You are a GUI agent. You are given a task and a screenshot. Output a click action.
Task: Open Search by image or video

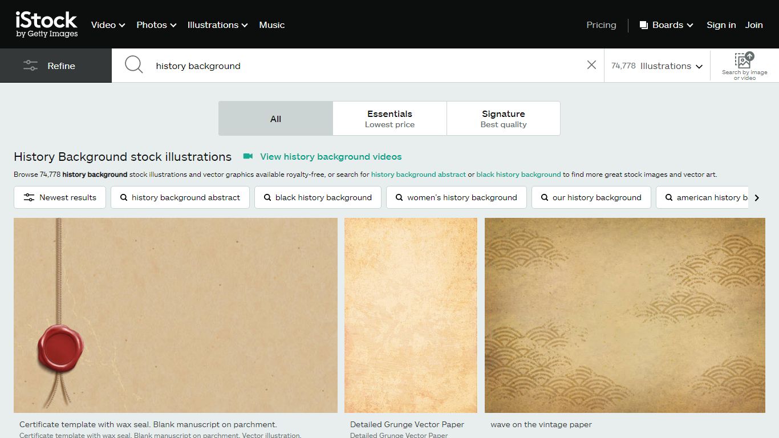744,66
